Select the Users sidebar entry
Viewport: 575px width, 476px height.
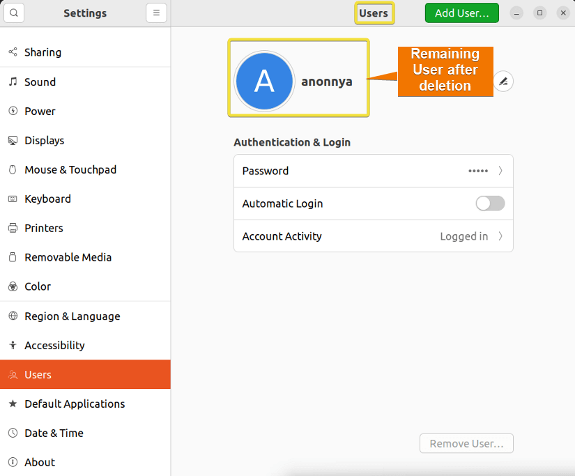85,374
